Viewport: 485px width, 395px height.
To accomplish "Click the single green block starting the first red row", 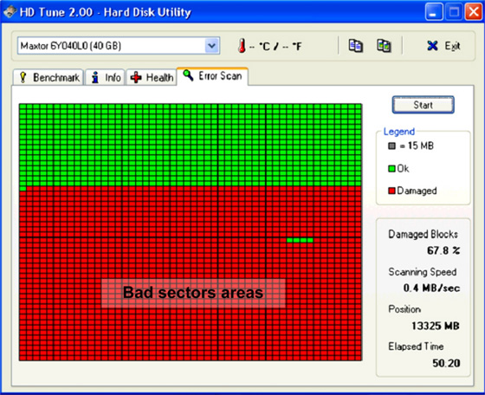I will click(x=23, y=189).
